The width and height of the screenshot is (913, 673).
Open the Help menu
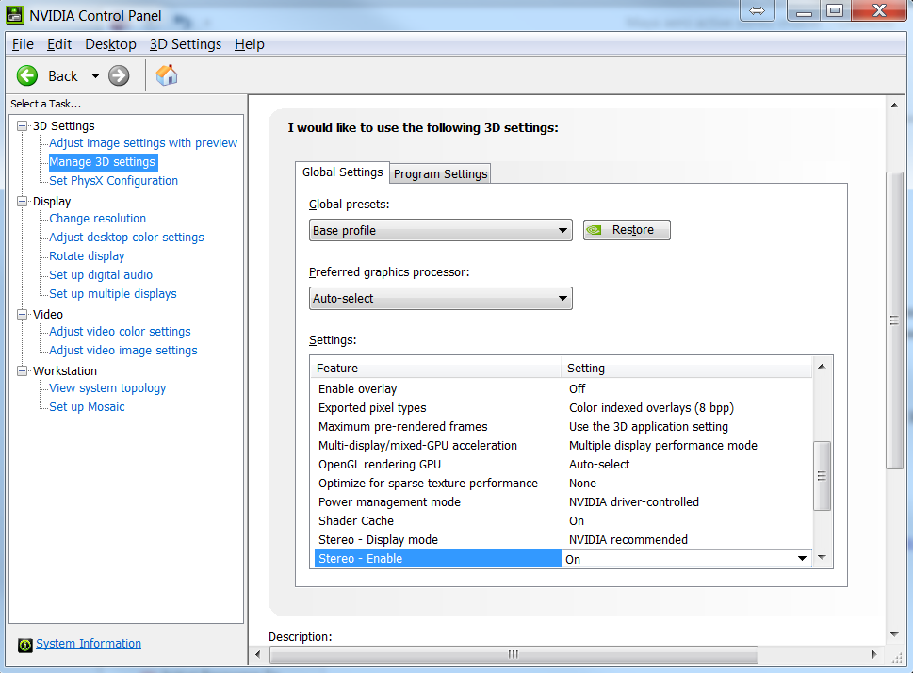coord(249,44)
